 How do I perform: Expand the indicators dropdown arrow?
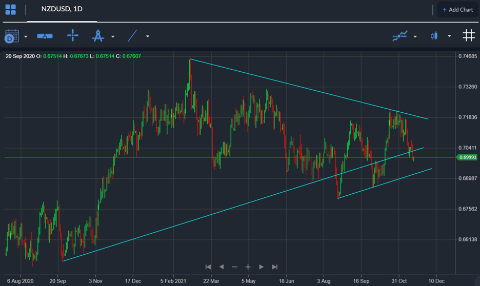tap(415, 36)
